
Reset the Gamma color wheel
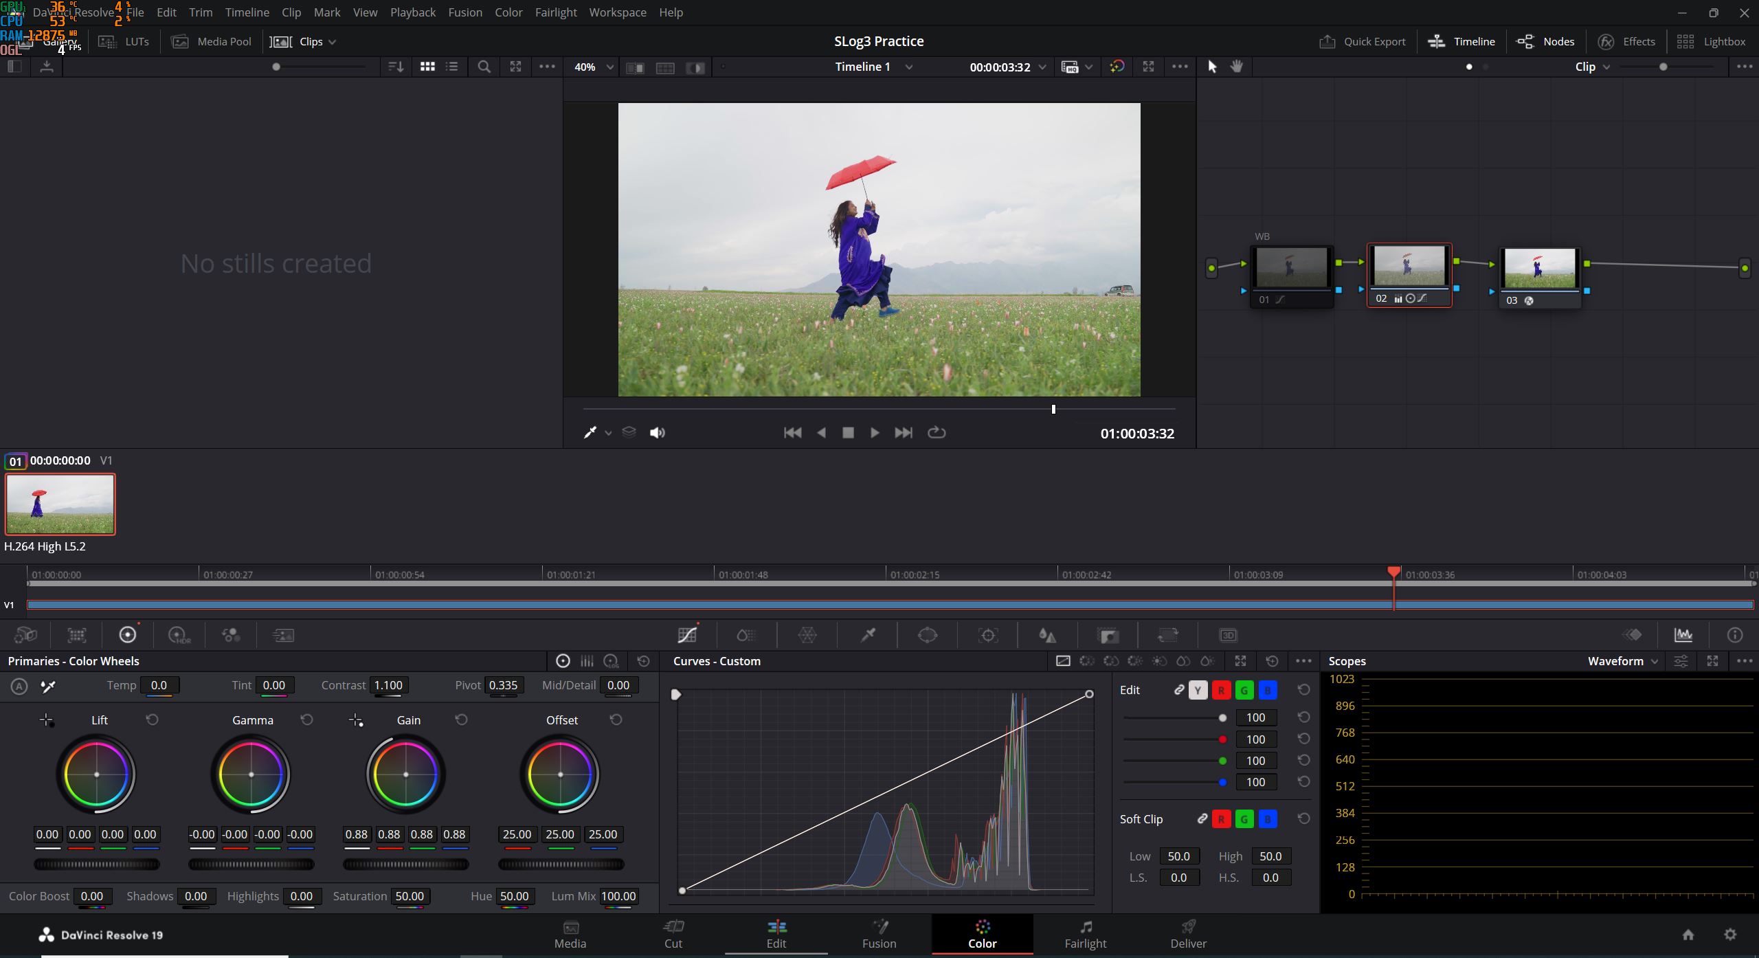point(307,720)
